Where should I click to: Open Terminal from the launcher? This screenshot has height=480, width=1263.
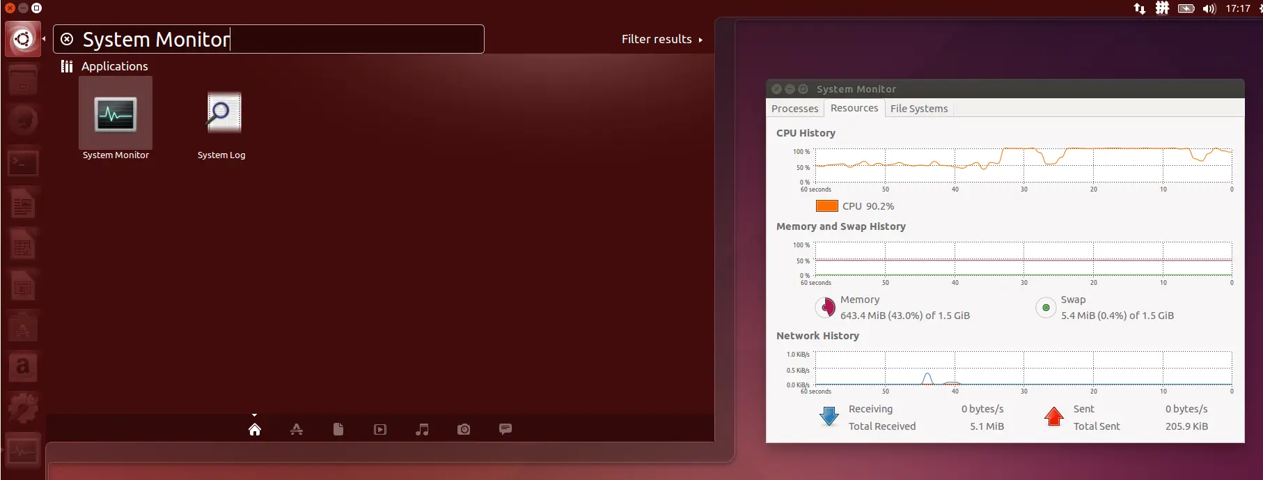click(23, 162)
